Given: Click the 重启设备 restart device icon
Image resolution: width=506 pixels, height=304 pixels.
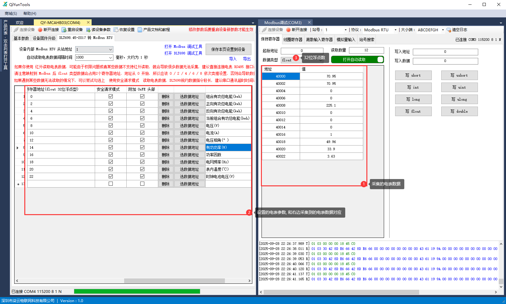Looking at the screenshot, I should click(64, 30).
